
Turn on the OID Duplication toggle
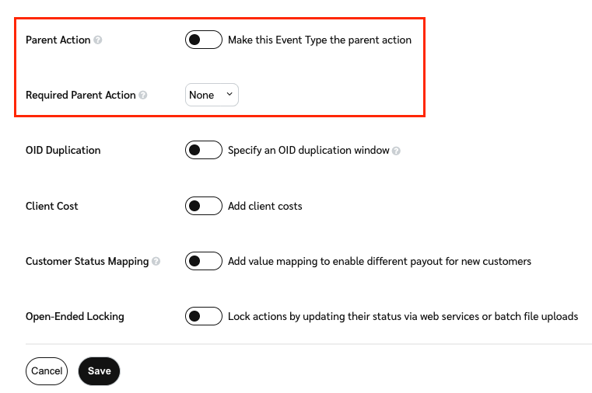[x=203, y=150]
